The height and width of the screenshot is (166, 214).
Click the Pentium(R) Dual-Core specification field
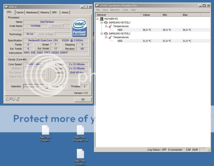[56, 41]
